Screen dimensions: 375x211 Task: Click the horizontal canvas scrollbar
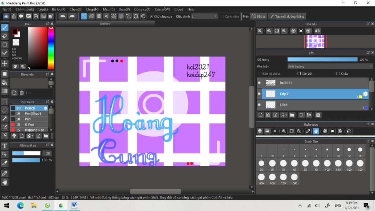coord(155,191)
